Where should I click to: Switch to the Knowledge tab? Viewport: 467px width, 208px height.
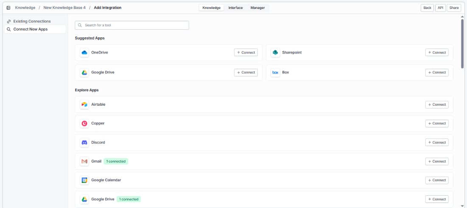click(211, 8)
